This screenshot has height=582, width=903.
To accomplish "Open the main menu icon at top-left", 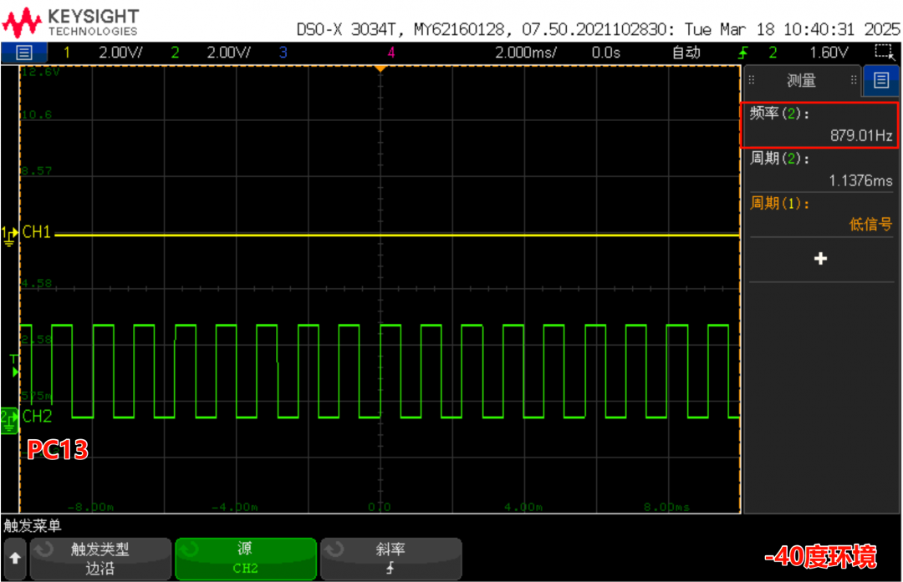I will (x=23, y=53).
